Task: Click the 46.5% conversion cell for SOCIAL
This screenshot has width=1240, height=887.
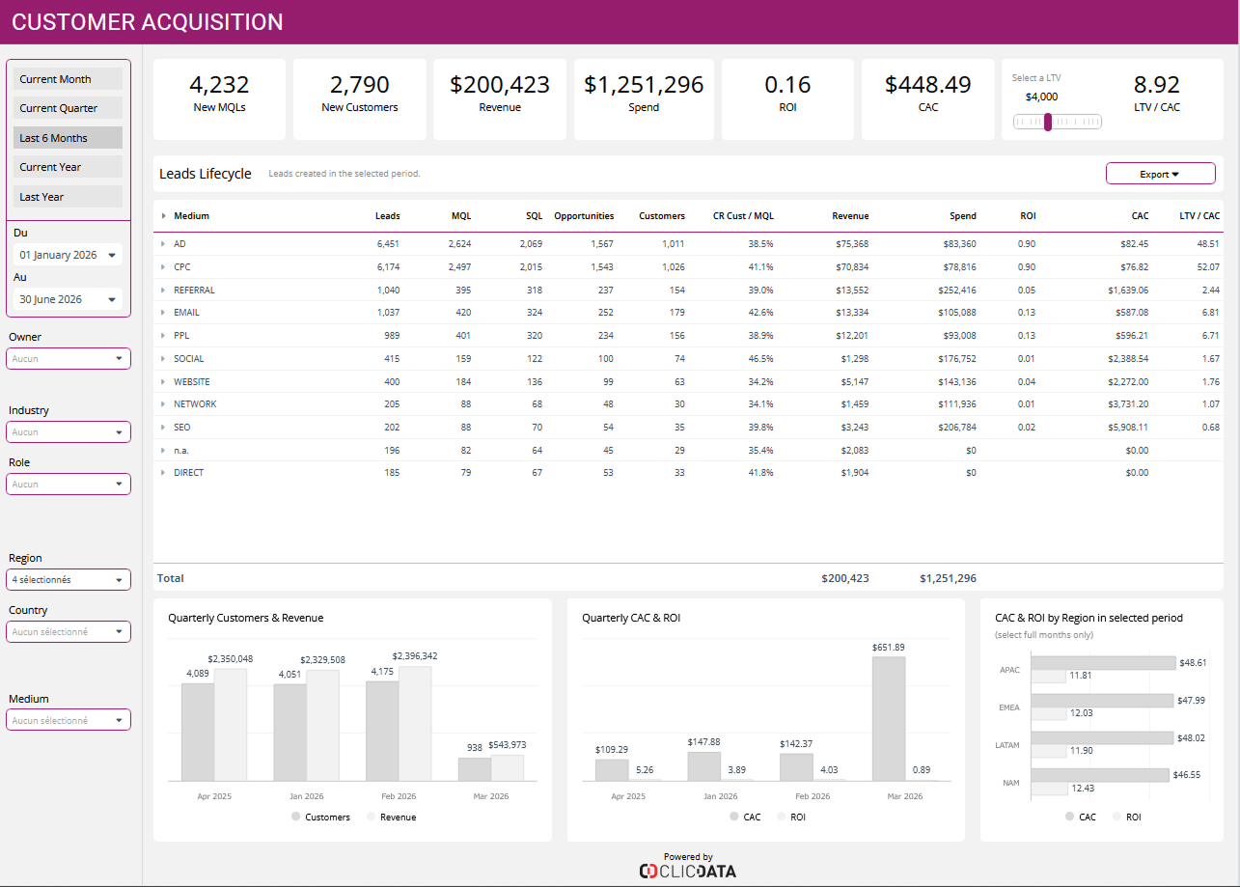Action: pyautogui.click(x=761, y=358)
